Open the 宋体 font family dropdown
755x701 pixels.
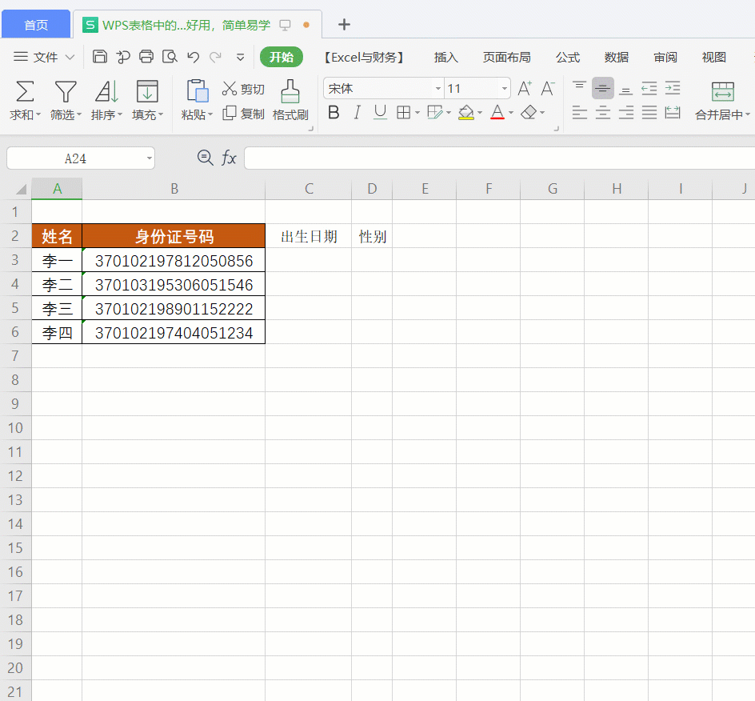pos(437,88)
